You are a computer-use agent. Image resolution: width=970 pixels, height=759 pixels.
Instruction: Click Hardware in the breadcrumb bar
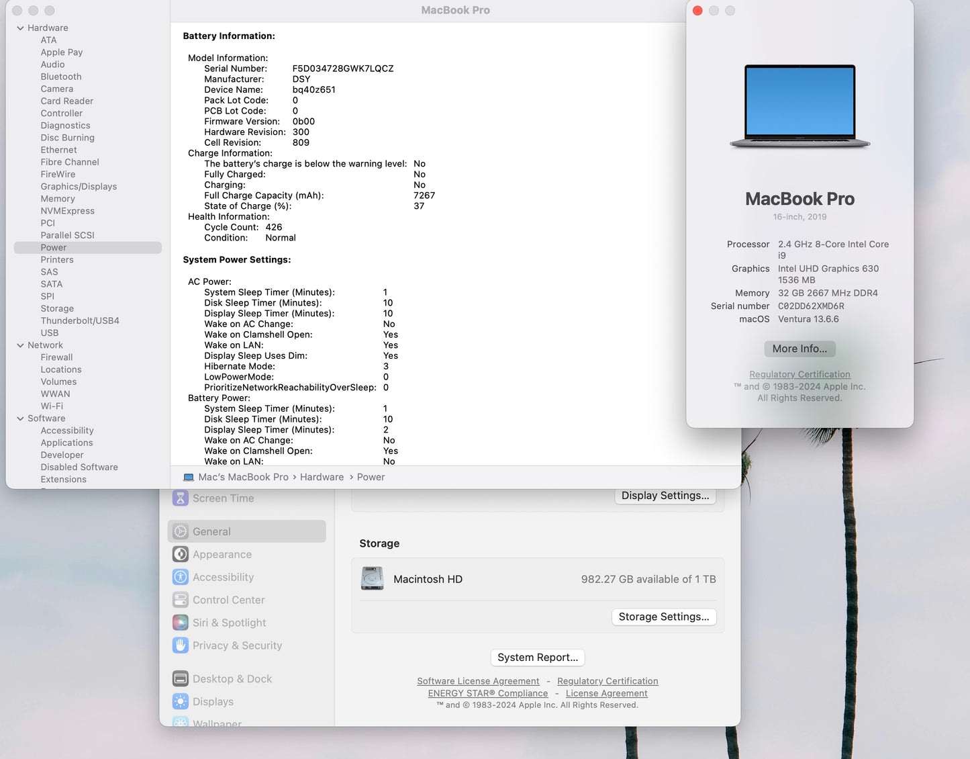[322, 477]
